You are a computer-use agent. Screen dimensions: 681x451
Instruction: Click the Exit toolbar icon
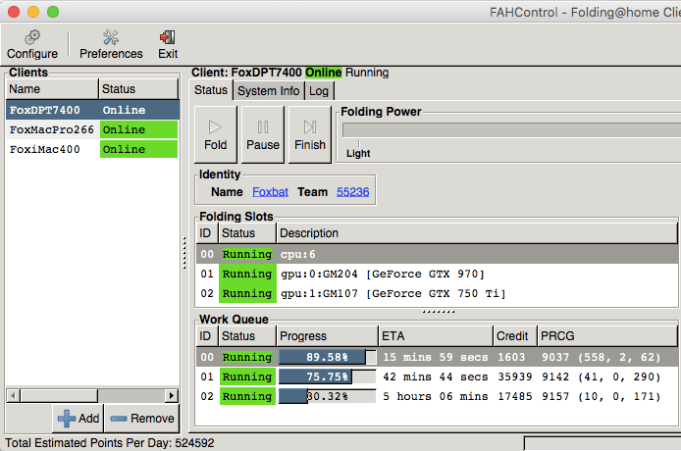pos(168,45)
